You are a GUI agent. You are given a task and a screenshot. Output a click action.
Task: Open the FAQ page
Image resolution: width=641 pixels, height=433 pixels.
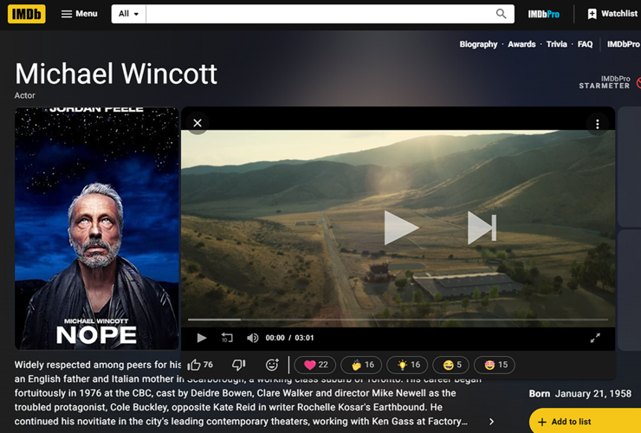(585, 44)
